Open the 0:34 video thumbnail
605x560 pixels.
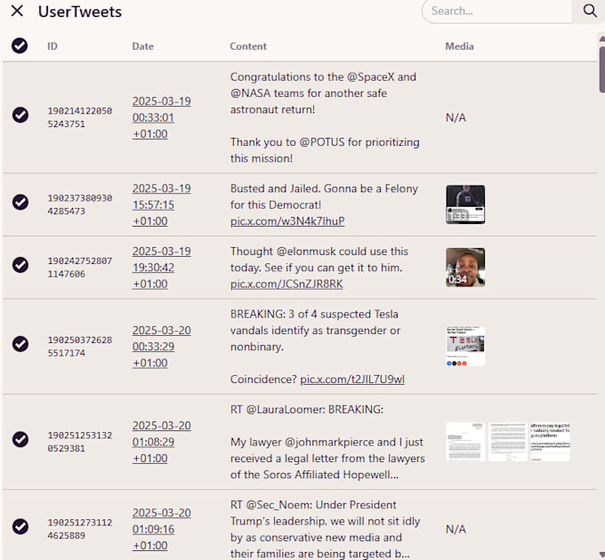pyautogui.click(x=465, y=268)
